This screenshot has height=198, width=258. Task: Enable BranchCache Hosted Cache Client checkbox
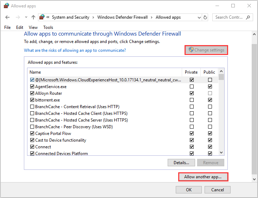[32, 113]
